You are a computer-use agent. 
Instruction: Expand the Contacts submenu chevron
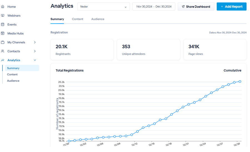point(35,51)
